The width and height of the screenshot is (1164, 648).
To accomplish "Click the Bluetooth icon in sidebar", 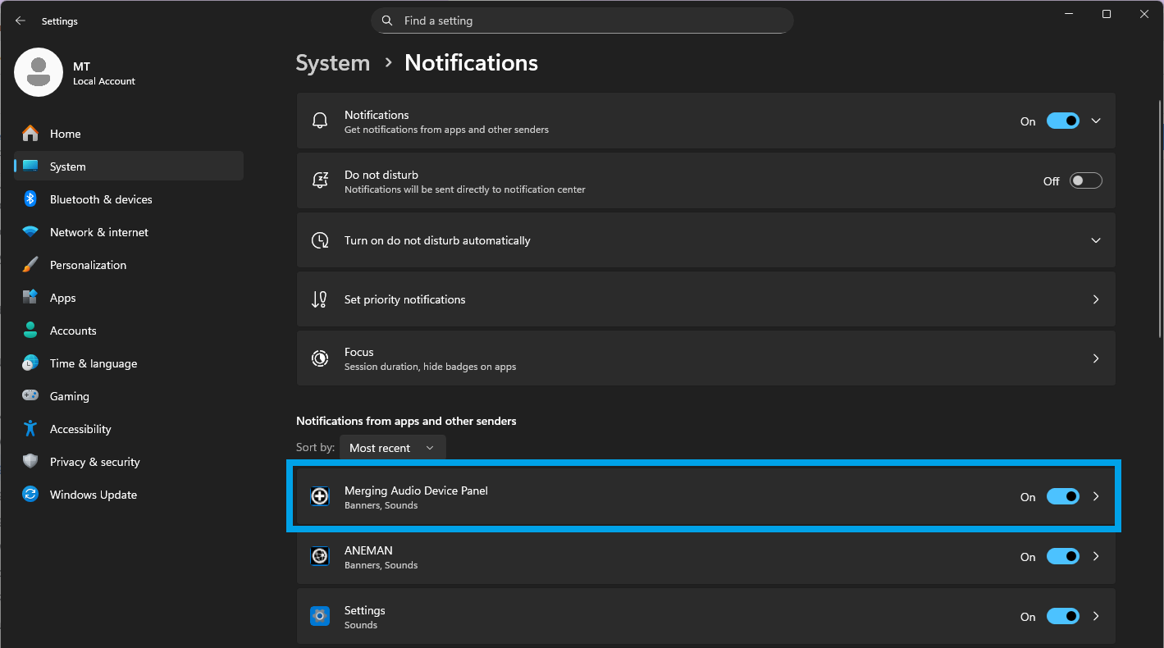I will (30, 199).
